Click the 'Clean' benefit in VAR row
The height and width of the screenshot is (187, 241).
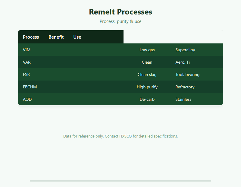[147, 62]
